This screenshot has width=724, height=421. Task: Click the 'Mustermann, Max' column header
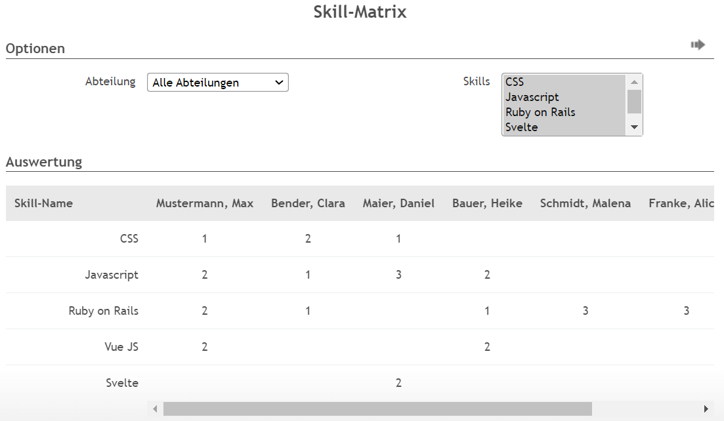click(x=204, y=203)
